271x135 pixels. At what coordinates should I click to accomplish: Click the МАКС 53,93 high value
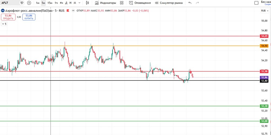tap(97, 11)
